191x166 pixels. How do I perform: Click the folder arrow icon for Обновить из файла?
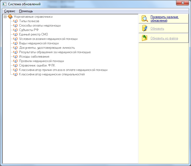144,38
